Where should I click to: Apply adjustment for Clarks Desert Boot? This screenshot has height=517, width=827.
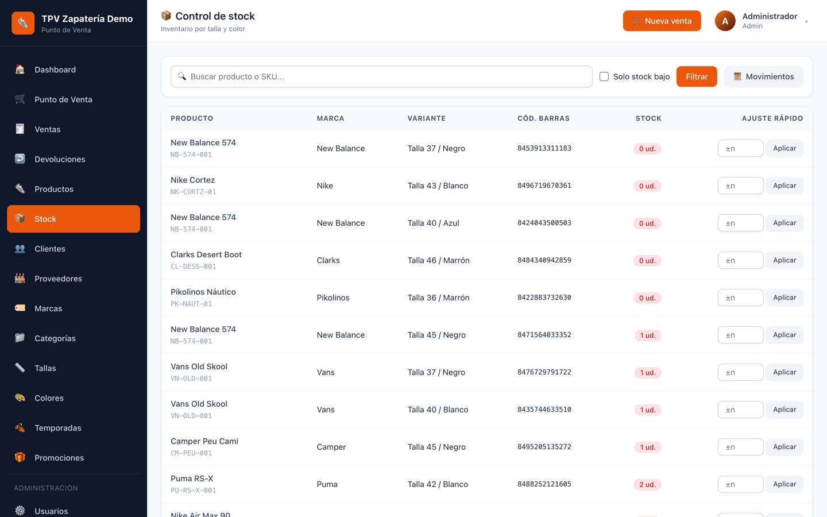(785, 260)
